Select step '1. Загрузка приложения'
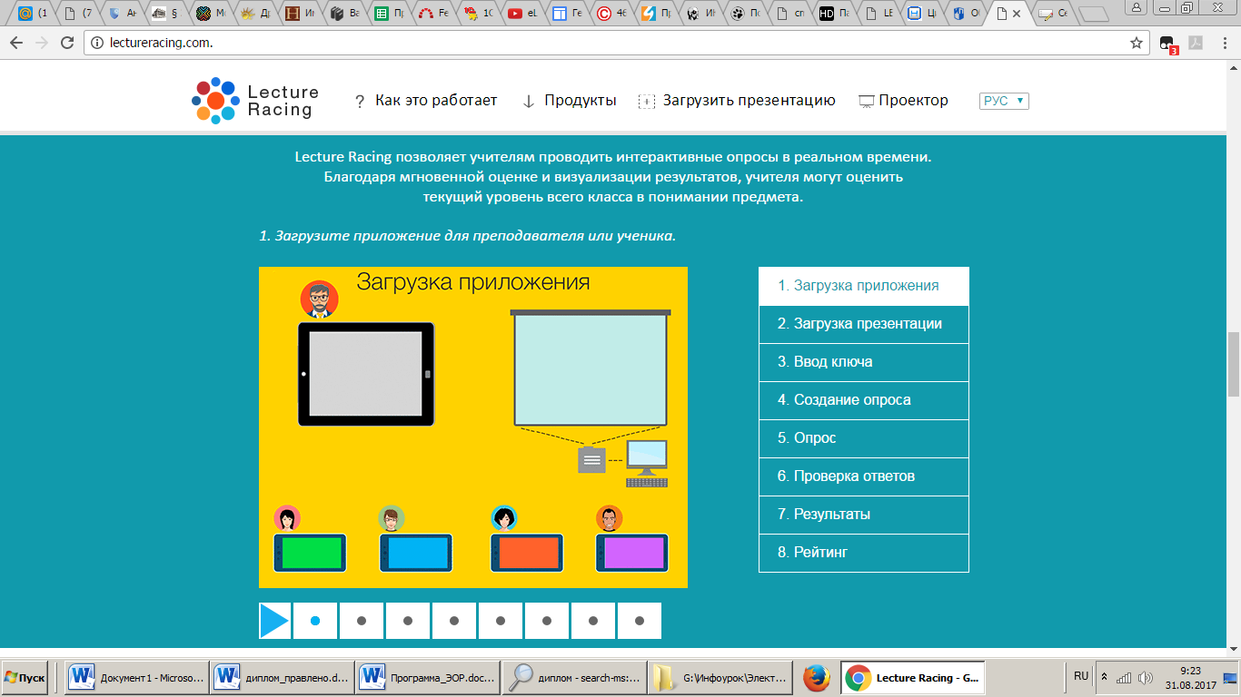 (x=864, y=286)
